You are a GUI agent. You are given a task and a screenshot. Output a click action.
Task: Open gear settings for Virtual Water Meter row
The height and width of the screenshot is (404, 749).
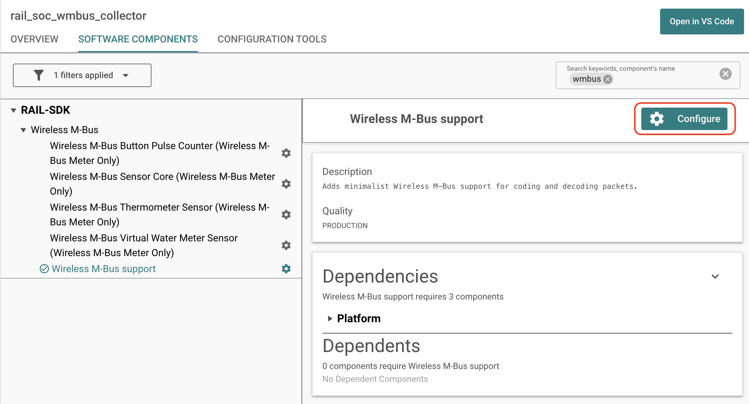pyautogui.click(x=286, y=245)
